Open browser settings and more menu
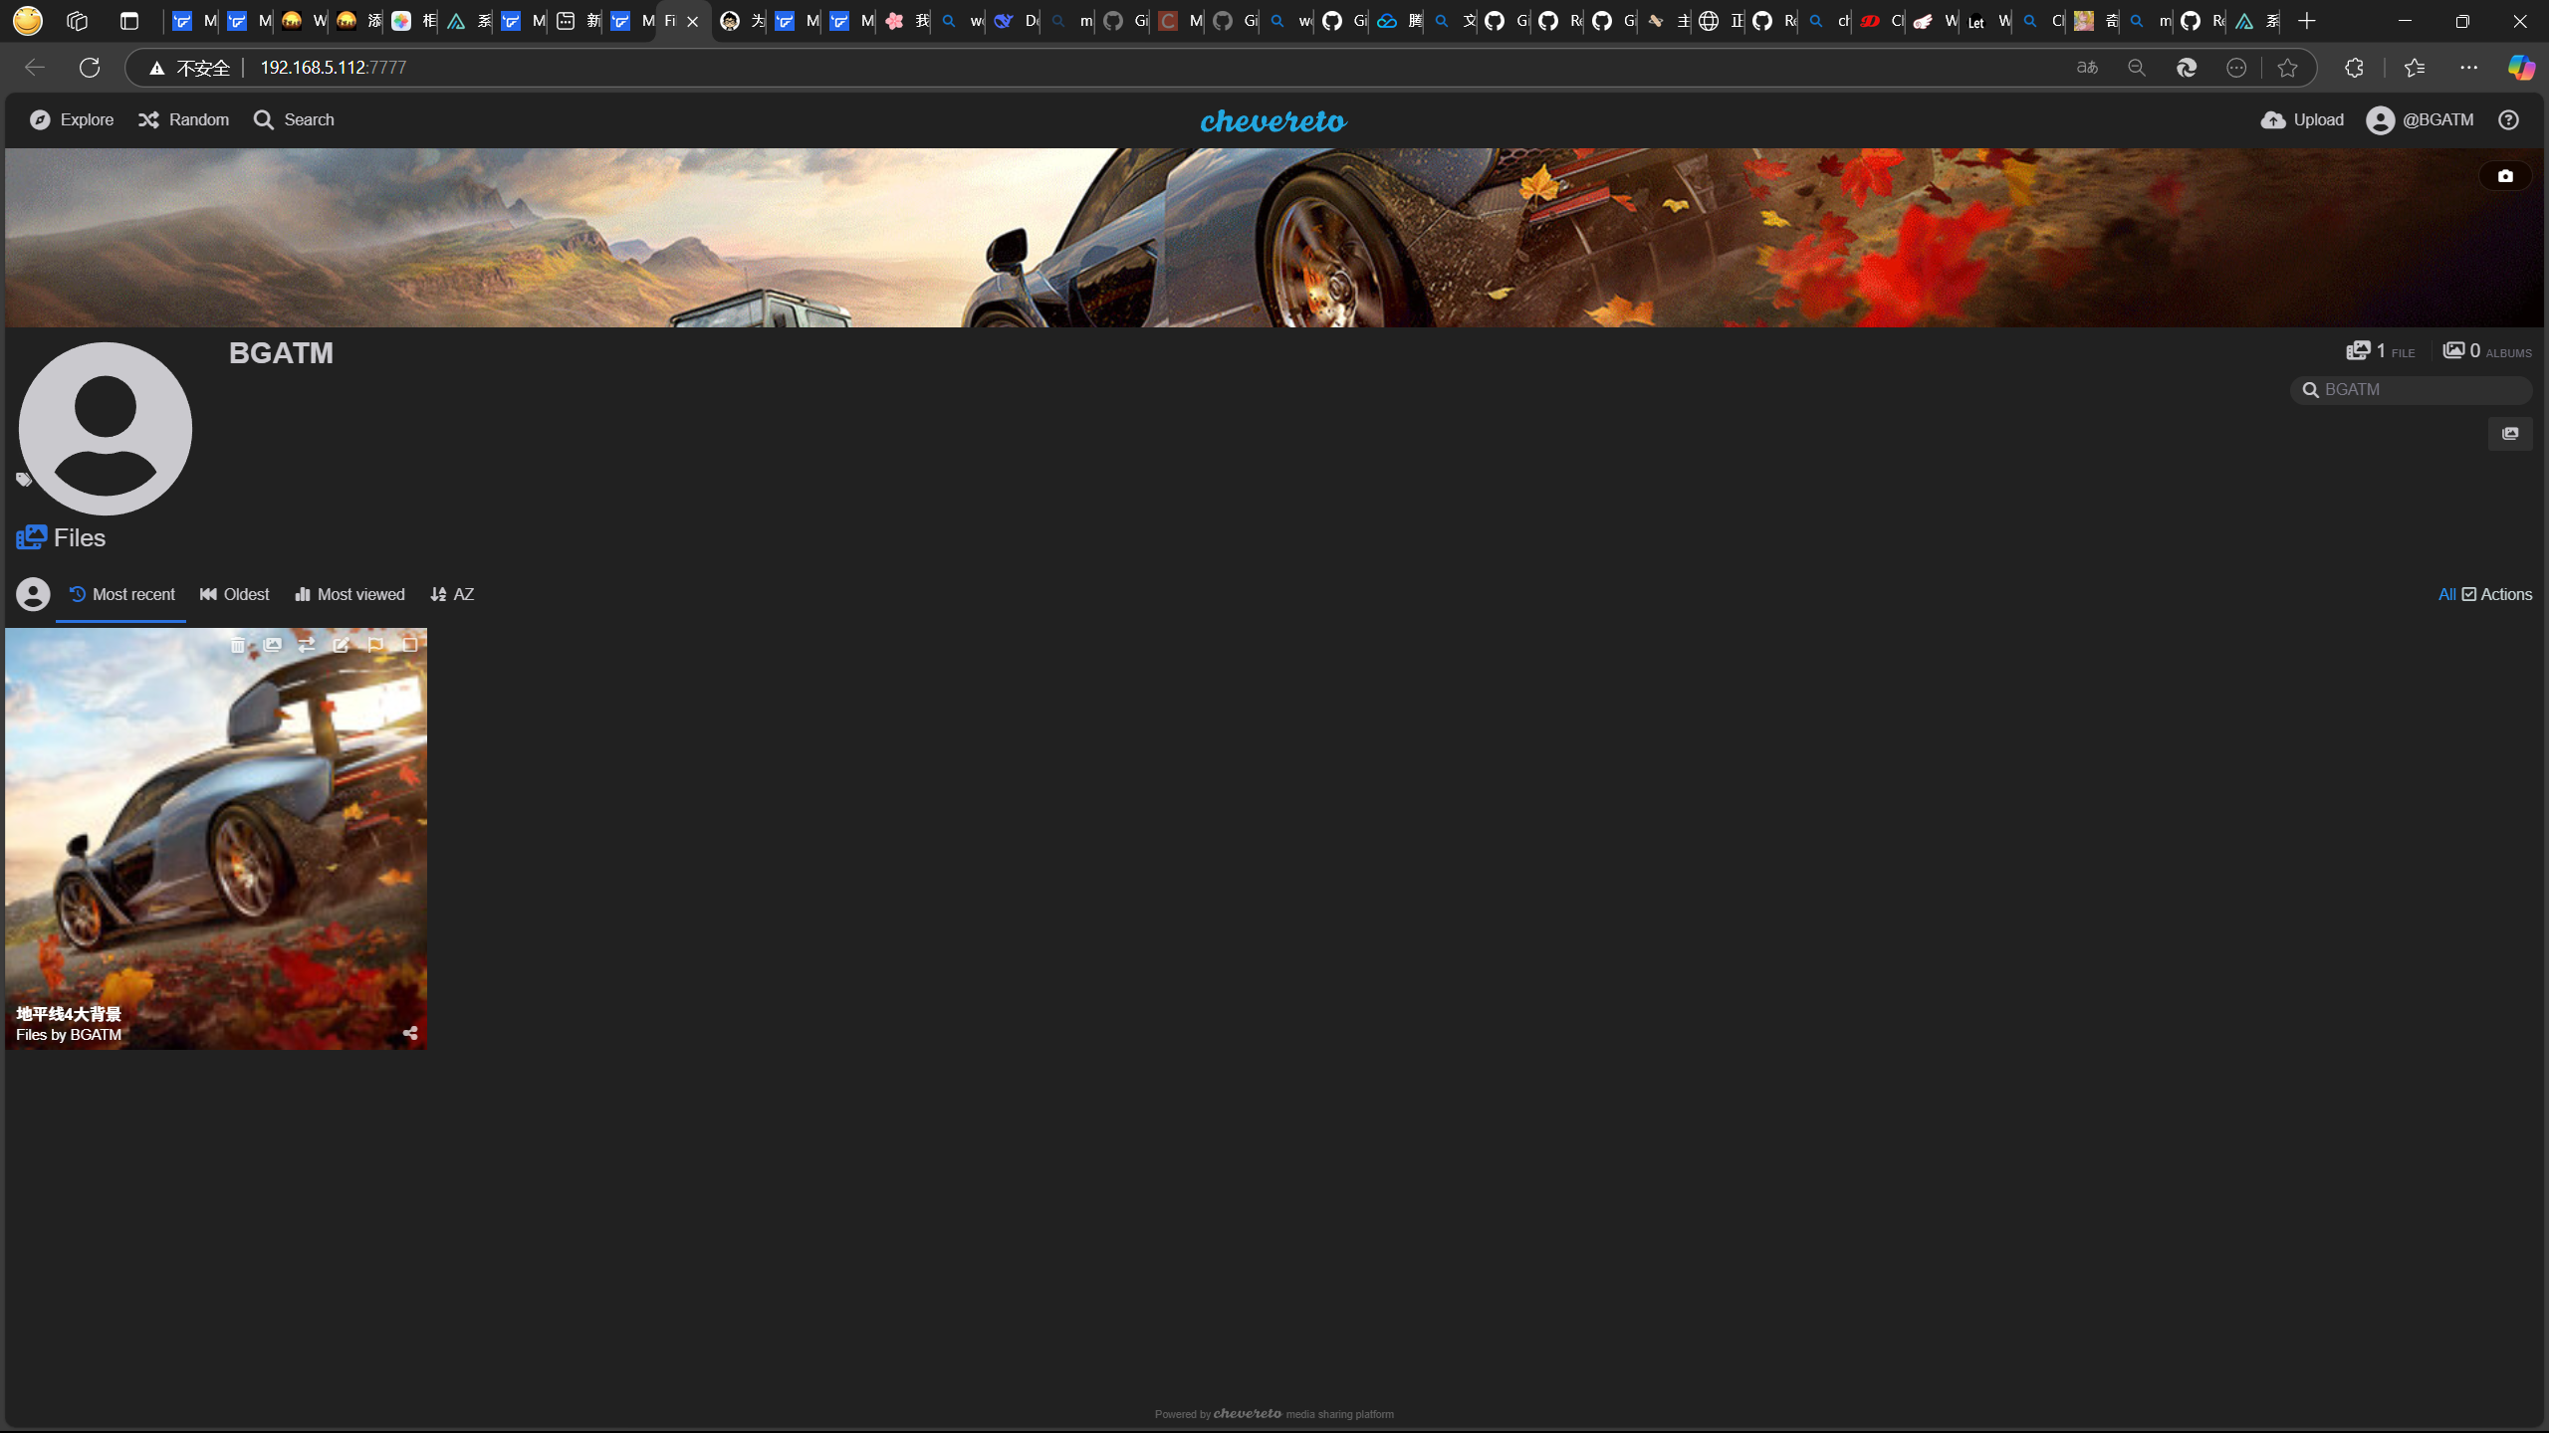Screen dimensions: 2549x1433 (2468, 68)
